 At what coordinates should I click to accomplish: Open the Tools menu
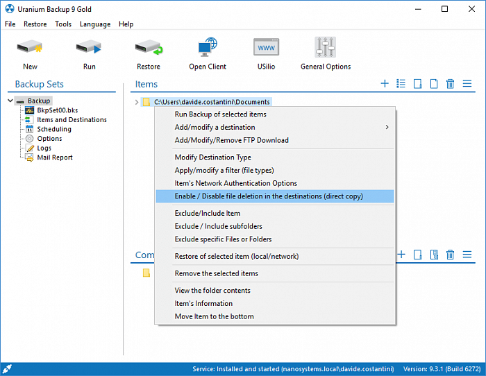63,24
